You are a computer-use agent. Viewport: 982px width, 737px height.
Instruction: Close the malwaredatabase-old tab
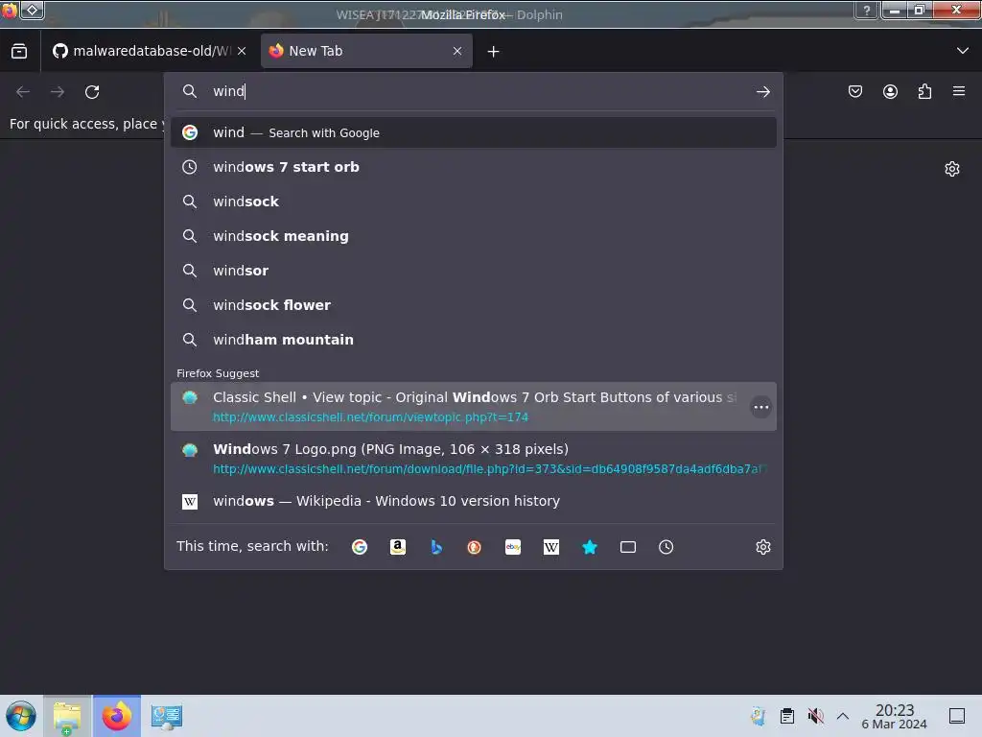coord(242,51)
